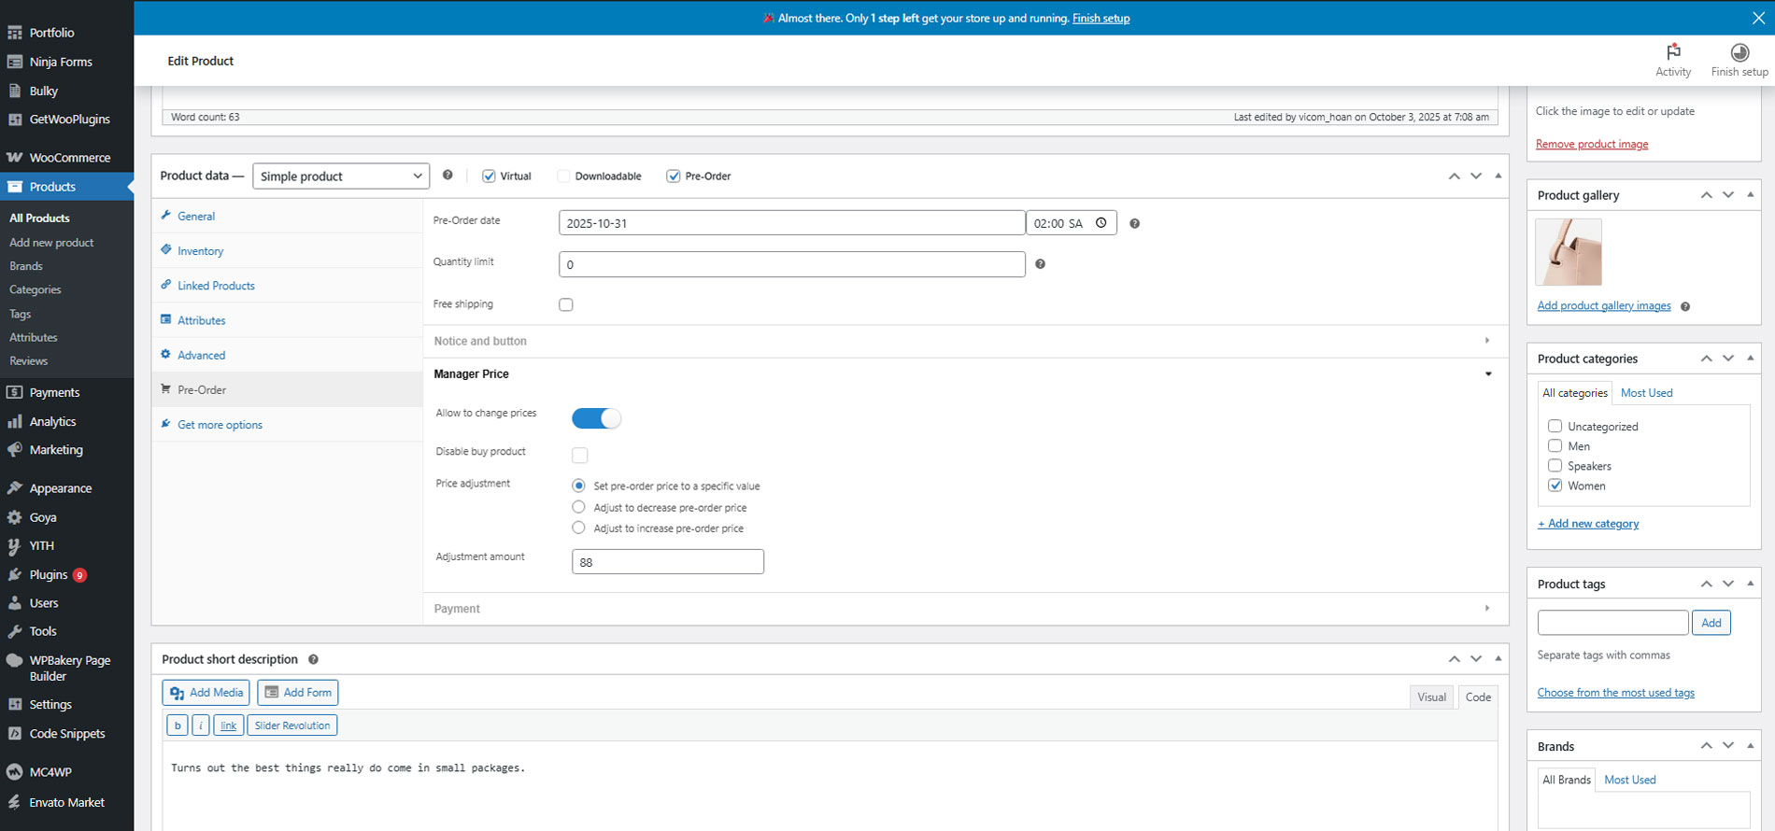Image resolution: width=1775 pixels, height=831 pixels.
Task: Click the Finish setup progress icon
Action: tap(1739, 52)
